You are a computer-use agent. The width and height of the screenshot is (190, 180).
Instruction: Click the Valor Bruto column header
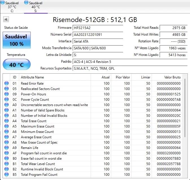coord(167,77)
